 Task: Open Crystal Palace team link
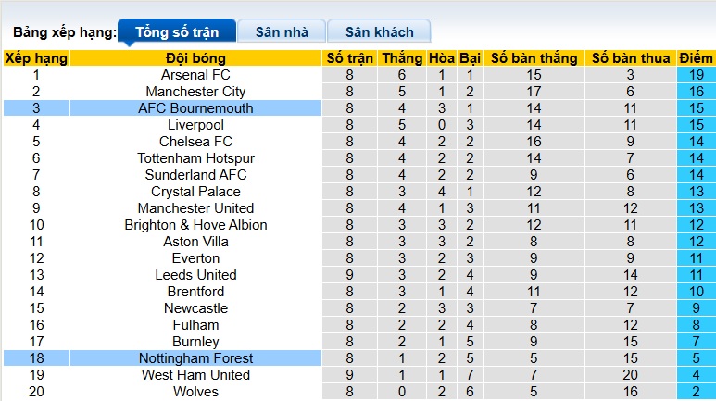[195, 192]
